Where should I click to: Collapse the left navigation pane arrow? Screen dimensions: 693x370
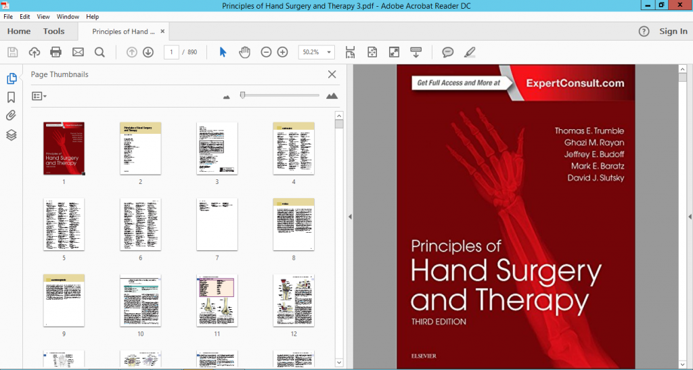(350, 216)
